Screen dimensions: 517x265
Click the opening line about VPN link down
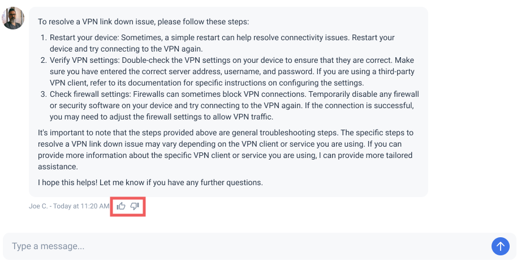(144, 22)
